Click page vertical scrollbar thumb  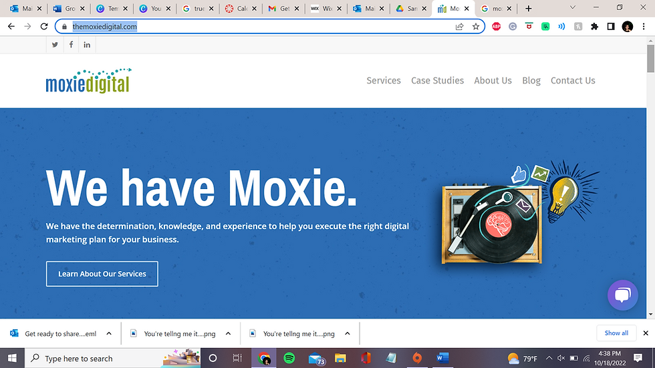click(650, 58)
